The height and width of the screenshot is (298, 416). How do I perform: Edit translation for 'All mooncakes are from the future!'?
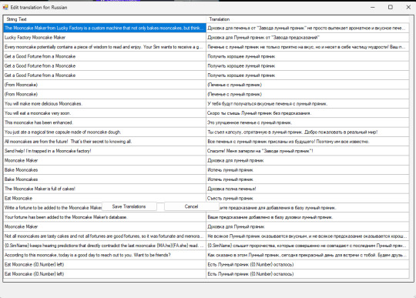[x=307, y=142]
